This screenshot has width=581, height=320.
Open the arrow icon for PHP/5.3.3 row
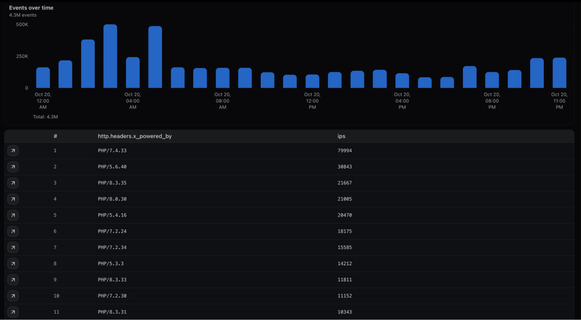[13, 264]
